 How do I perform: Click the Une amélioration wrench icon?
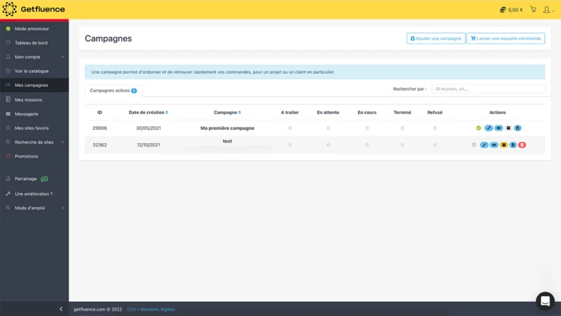coord(8,194)
